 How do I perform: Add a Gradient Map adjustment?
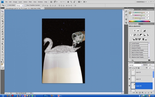click(143, 39)
